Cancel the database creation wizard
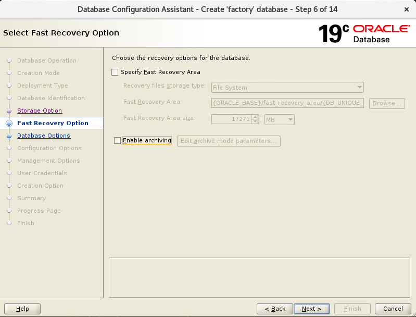 click(x=393, y=309)
